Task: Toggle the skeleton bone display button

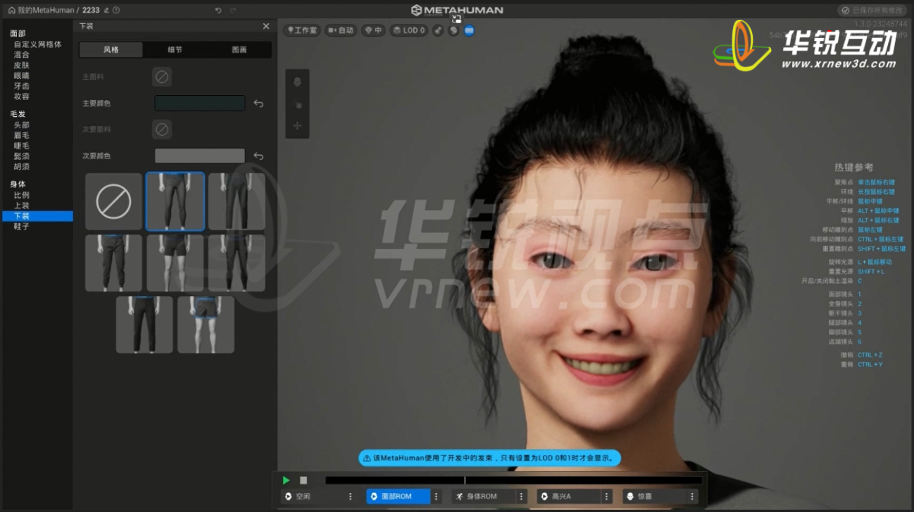Action: tap(438, 30)
